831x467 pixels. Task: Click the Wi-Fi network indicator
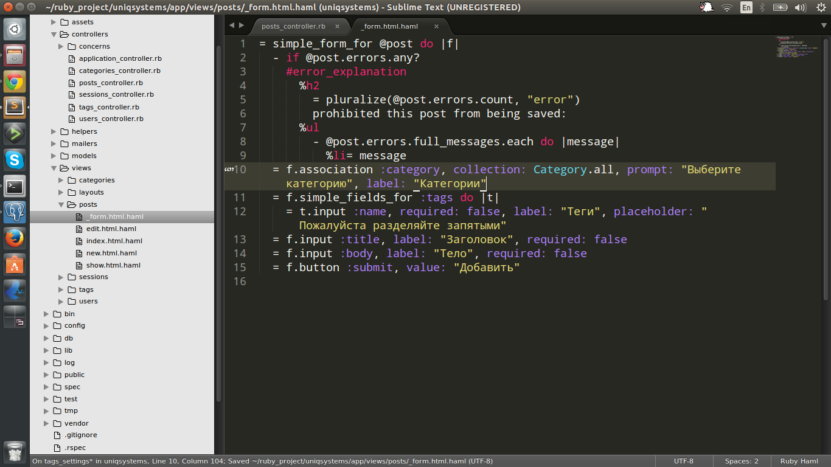coord(727,7)
